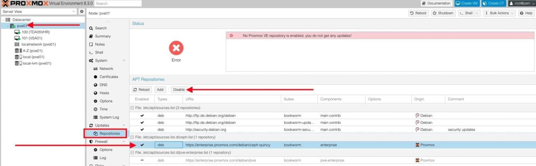Click the Disable repository button
The width and height of the screenshot is (536, 166).
pyautogui.click(x=179, y=90)
